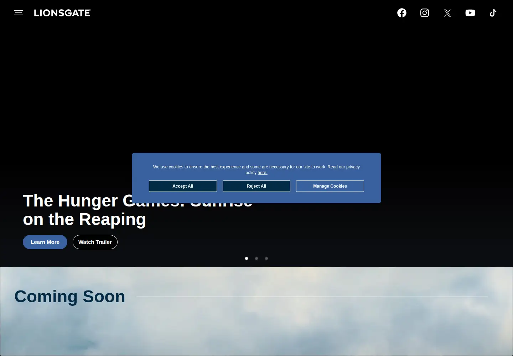Click the 'Coming Soon' section heading
This screenshot has height=356, width=513.
[70, 297]
